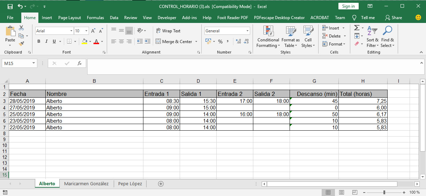
Task: Open Conditional Formatting dropdown
Action: click(x=268, y=36)
